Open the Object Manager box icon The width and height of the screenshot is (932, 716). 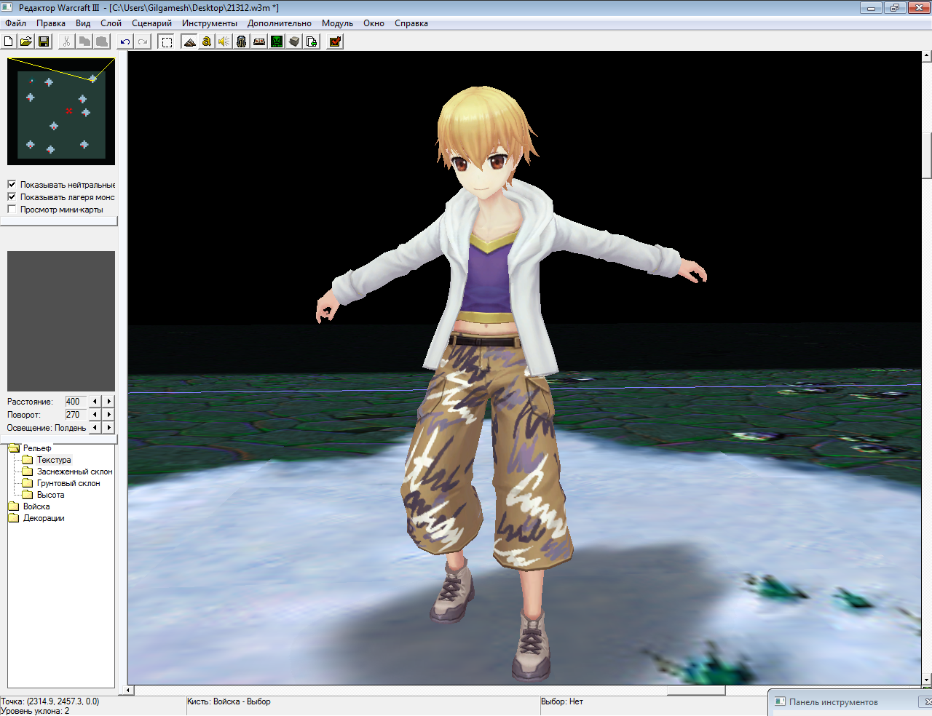tap(294, 41)
